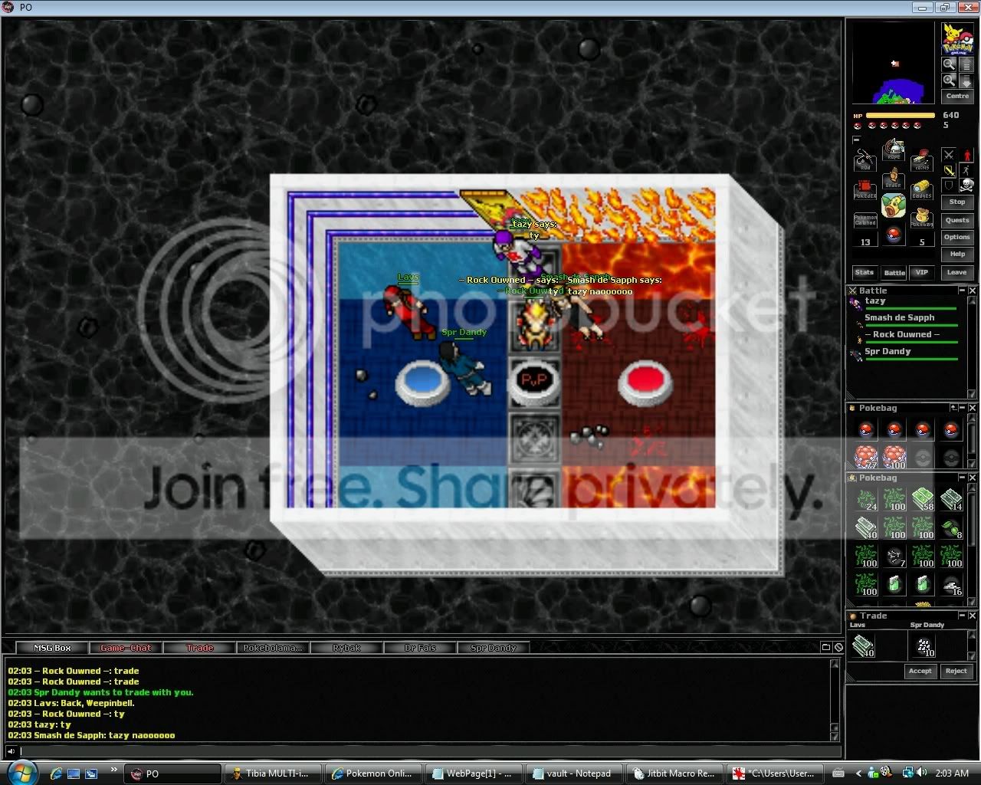Accept the trade with Spr Dandy
Screen dimensions: 981x785
point(920,671)
